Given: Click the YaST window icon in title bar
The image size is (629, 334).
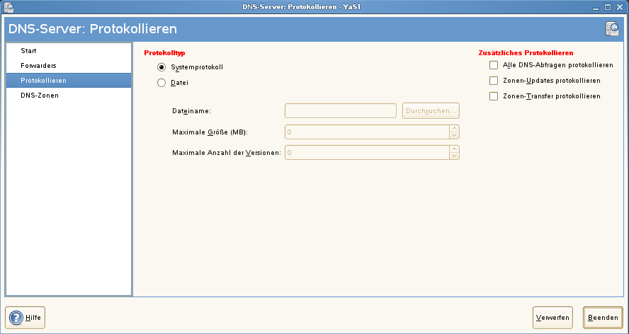Looking at the screenshot, I should (x=8, y=7).
